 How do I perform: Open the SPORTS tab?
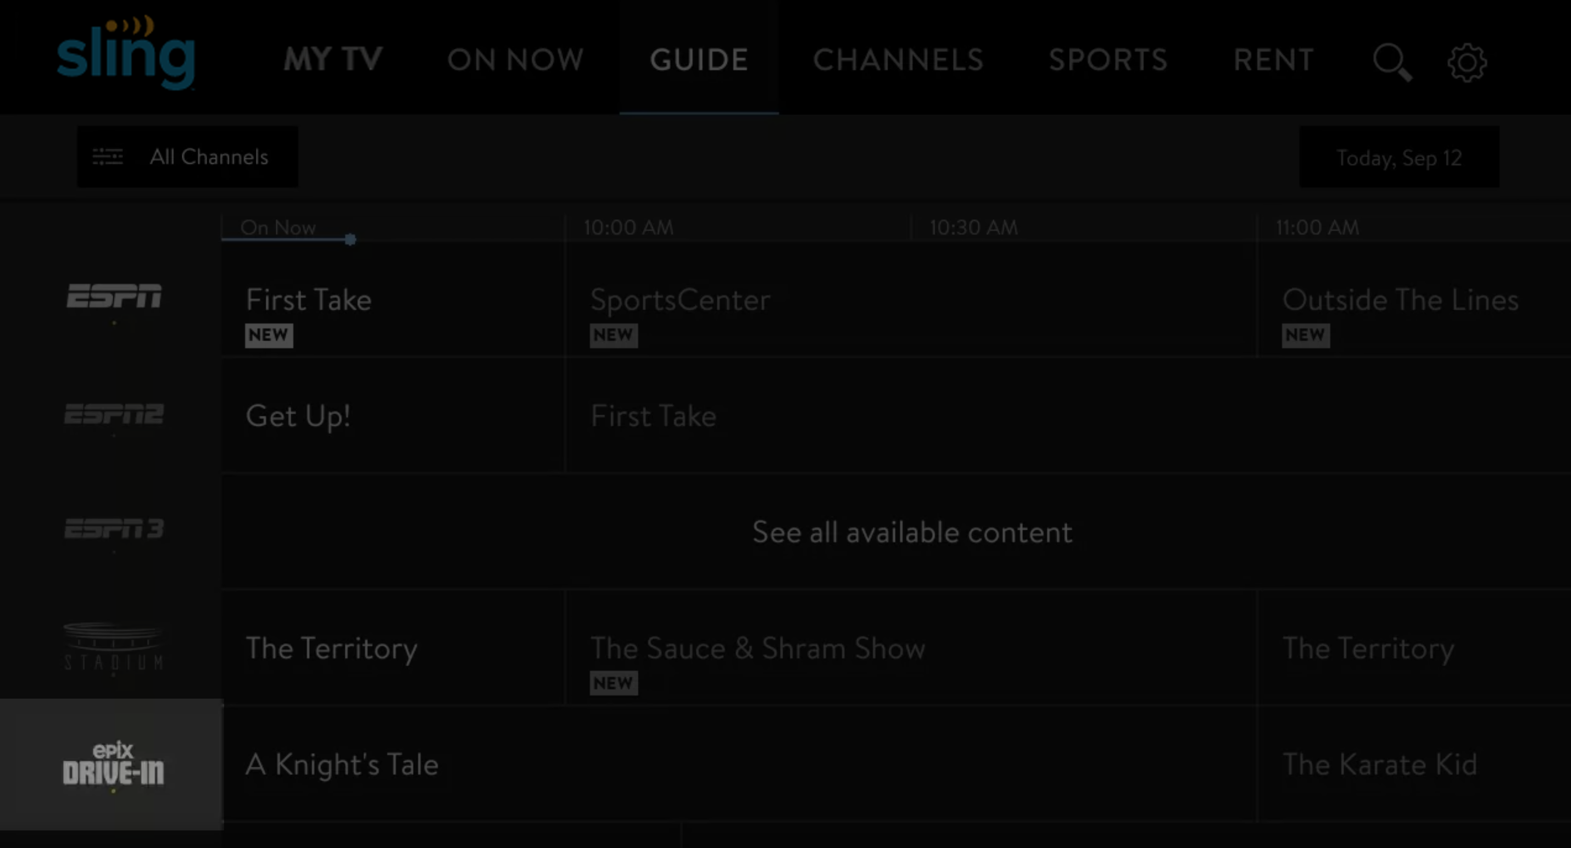point(1107,60)
